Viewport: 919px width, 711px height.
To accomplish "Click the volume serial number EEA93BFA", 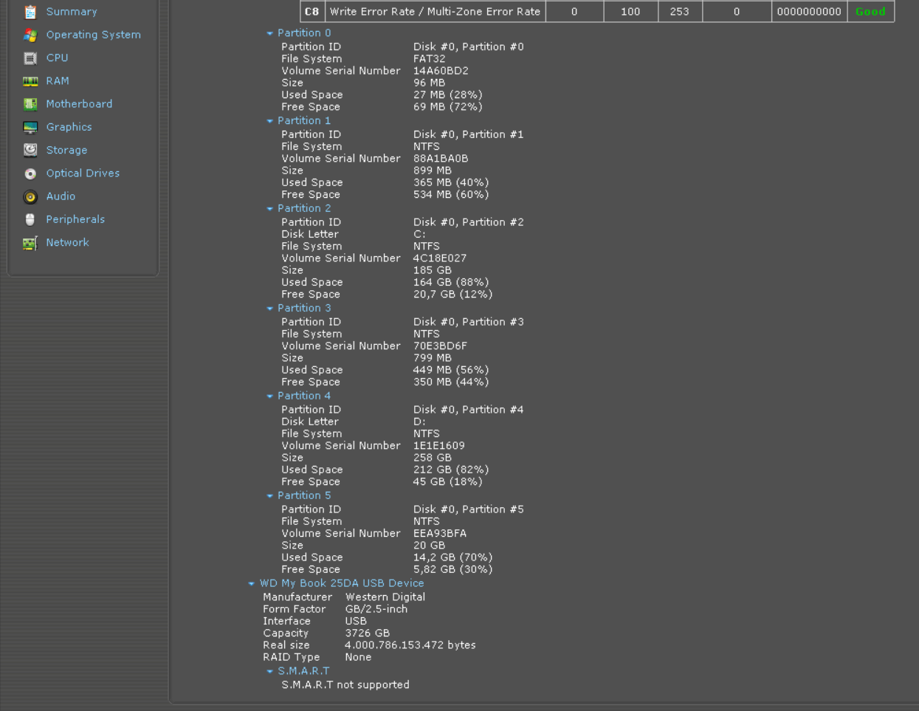I will click(440, 533).
